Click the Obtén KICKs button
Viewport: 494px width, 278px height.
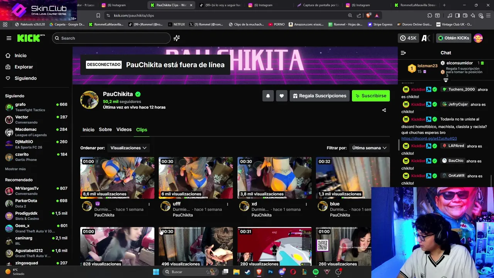453,38
